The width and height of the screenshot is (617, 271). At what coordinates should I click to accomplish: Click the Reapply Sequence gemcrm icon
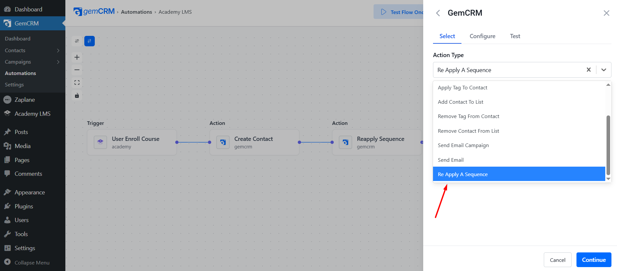click(x=345, y=142)
